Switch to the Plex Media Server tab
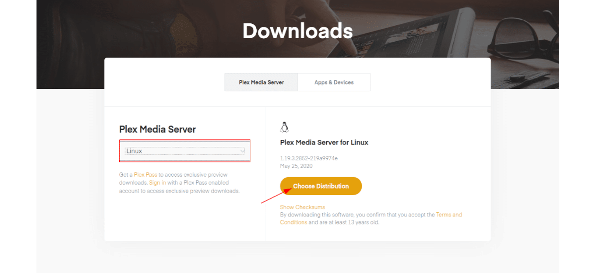The height and width of the screenshot is (273, 596). click(261, 82)
